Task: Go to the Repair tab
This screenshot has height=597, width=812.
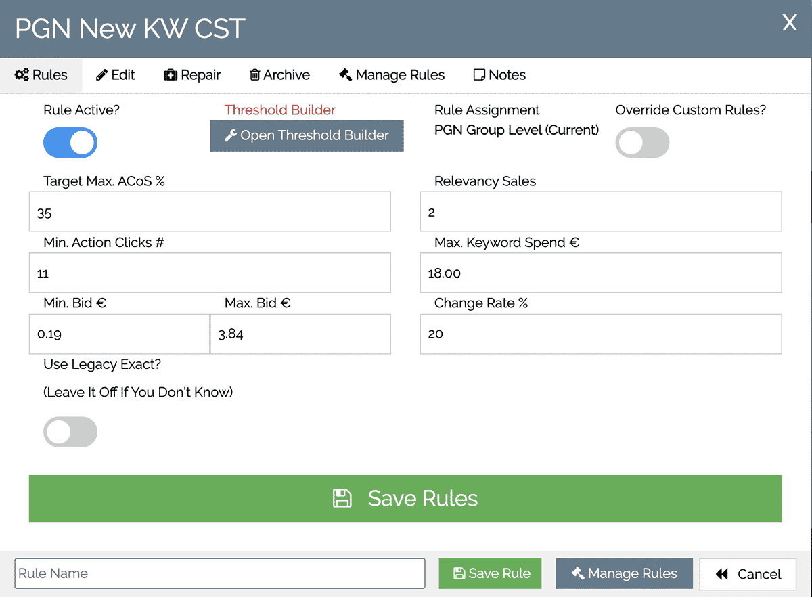Action: tap(192, 75)
